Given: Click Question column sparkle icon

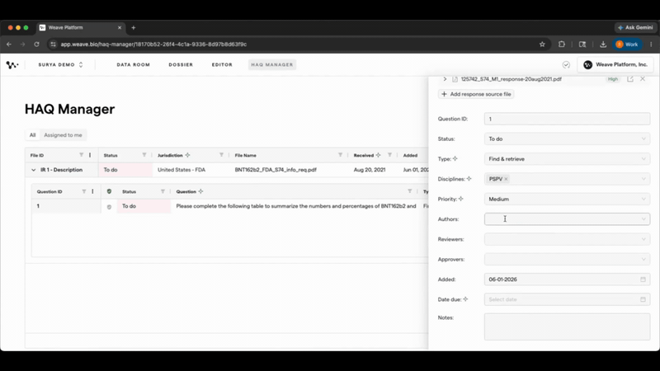Looking at the screenshot, I should coord(200,191).
